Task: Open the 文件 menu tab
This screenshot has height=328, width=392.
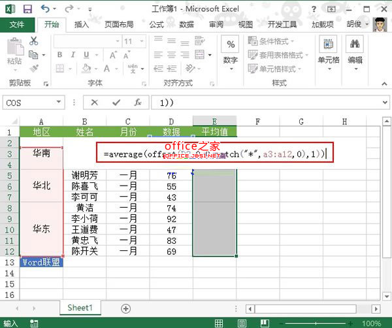Action: [x=17, y=24]
